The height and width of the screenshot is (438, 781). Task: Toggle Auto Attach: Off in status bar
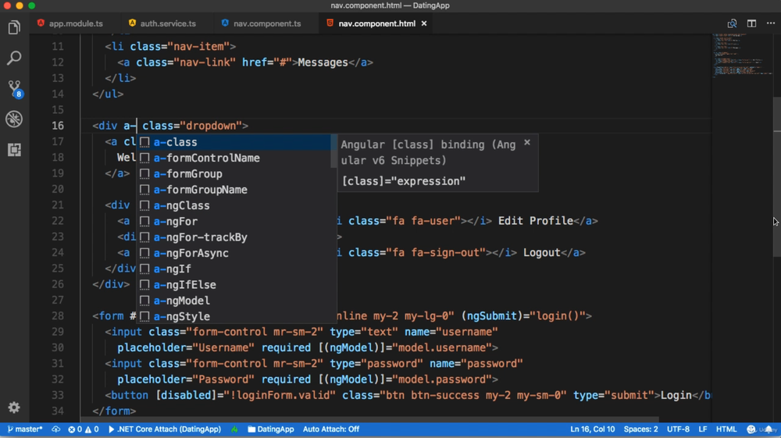[331, 429]
